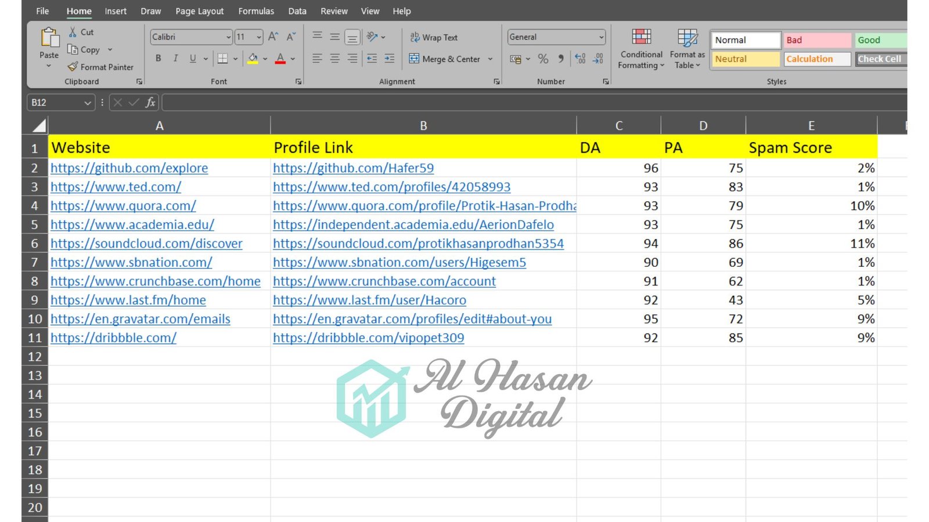Open Format as Table gallery
Viewport: 929px width, 522px height.
coord(687,49)
